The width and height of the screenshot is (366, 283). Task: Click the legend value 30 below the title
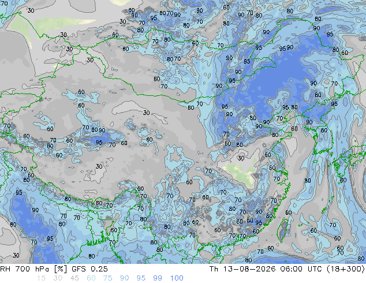(x=58, y=278)
